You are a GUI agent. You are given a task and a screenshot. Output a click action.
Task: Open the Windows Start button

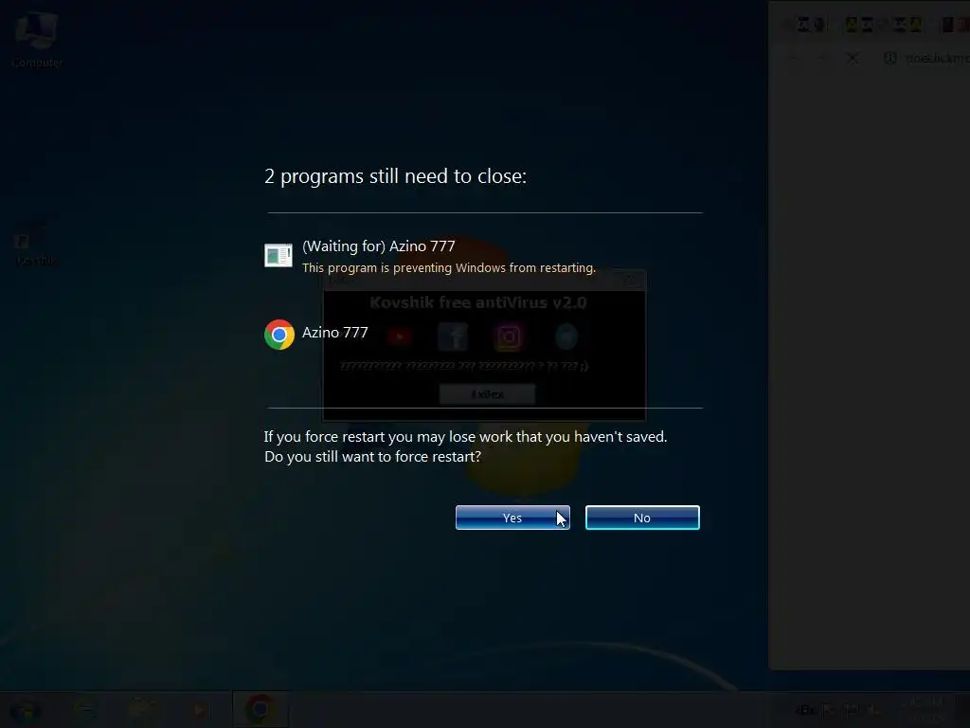click(25, 711)
